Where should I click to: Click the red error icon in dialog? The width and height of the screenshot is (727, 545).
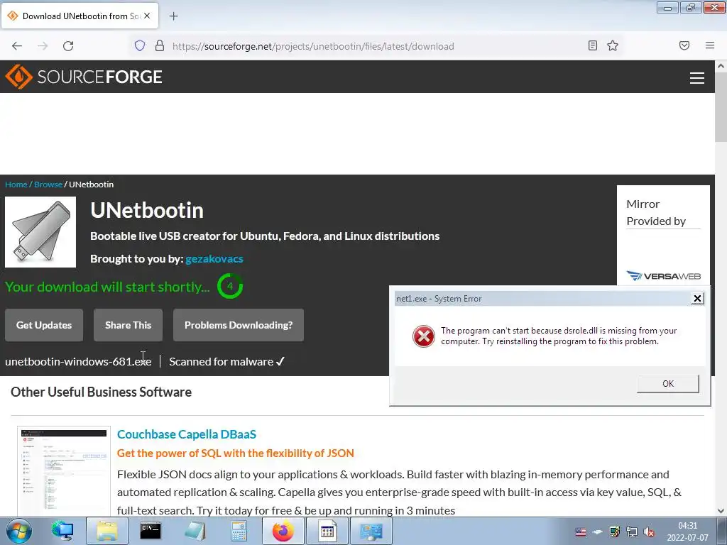coord(423,336)
